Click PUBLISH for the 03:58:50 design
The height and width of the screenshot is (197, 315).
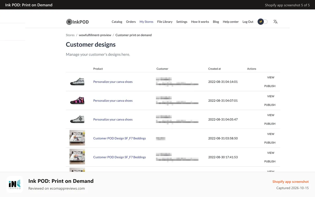coord(270,143)
